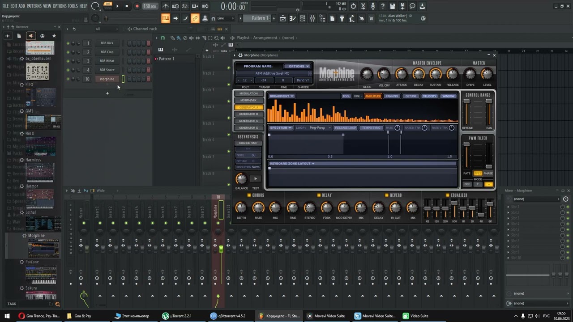This screenshot has height=322, width=573.
Task: Arm the red Record button
Action: coord(137,6)
